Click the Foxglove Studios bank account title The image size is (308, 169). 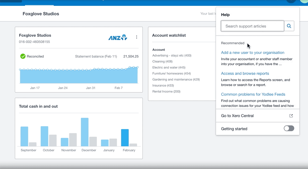point(35,35)
